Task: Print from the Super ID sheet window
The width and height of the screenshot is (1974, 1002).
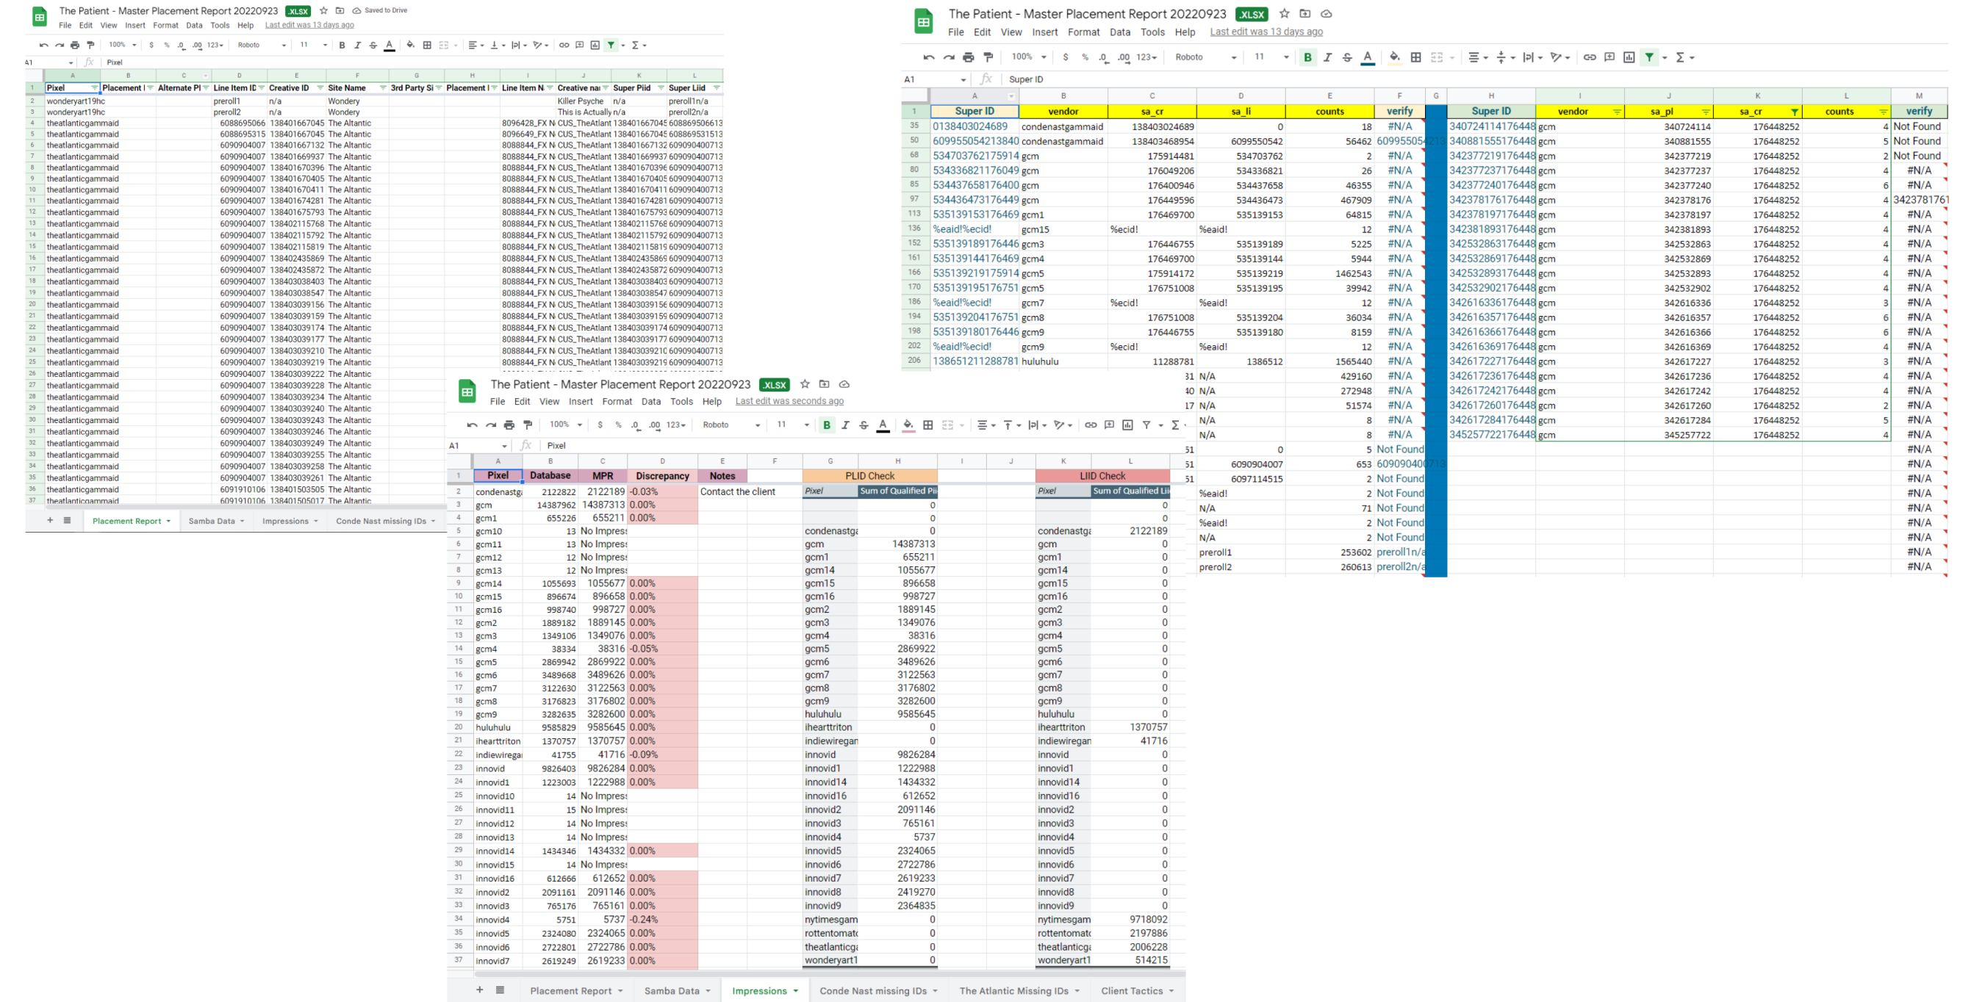Action: (969, 57)
